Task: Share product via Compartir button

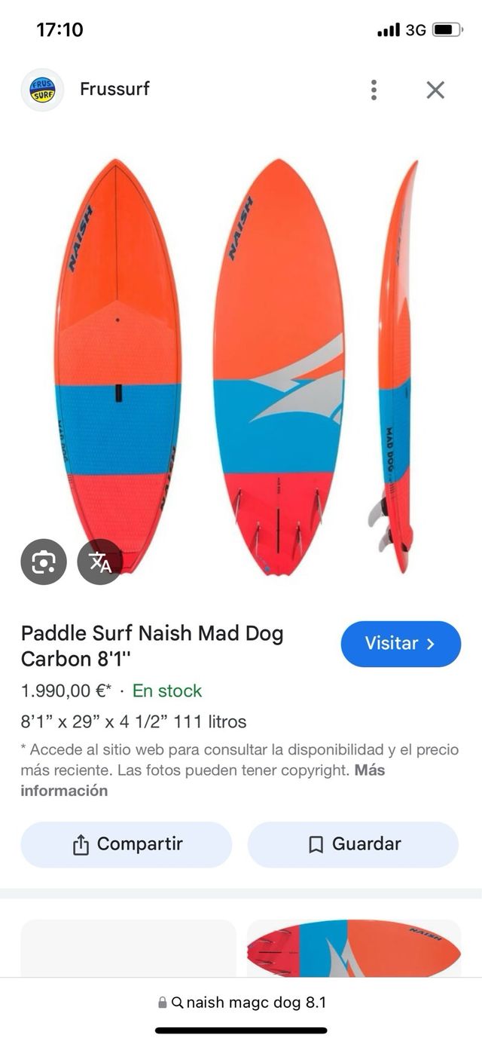Action: (x=127, y=844)
